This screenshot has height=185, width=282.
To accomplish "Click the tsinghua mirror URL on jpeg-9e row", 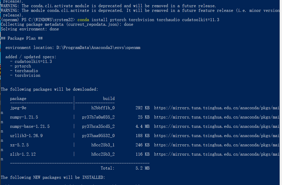I will (x=217, y=108).
